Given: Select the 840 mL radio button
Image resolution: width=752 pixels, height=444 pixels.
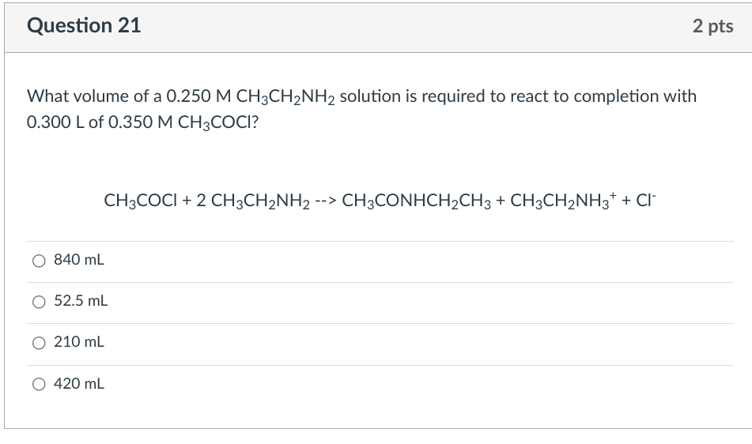Looking at the screenshot, I should click(39, 261).
